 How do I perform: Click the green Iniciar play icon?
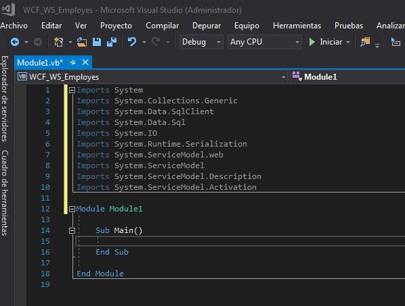312,42
